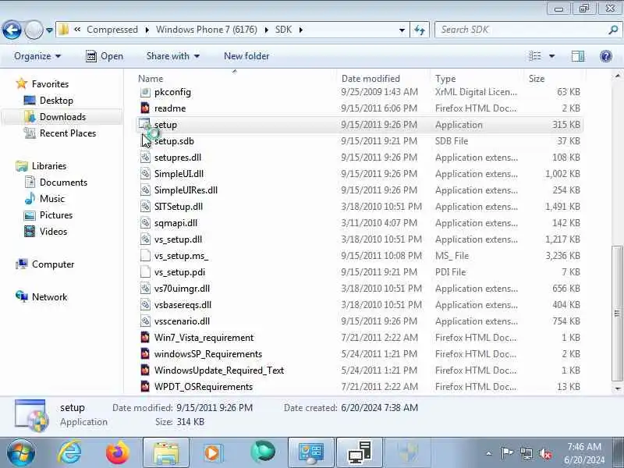Expand the arrow after Compressed breadcrumb
624x468 pixels.
147,30
